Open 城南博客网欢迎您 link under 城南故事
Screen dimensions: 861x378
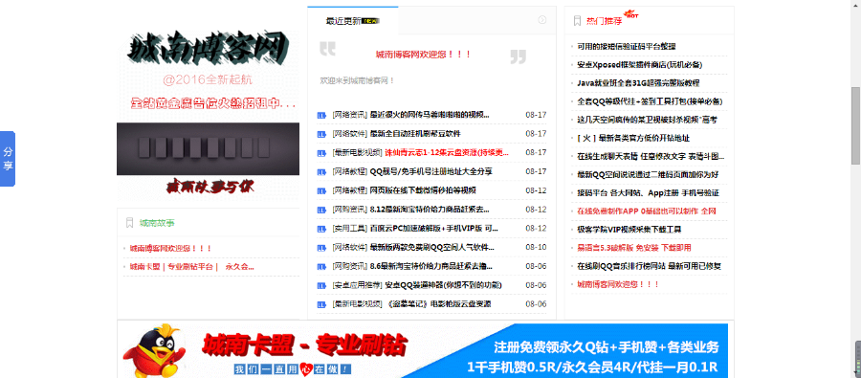click(171, 249)
